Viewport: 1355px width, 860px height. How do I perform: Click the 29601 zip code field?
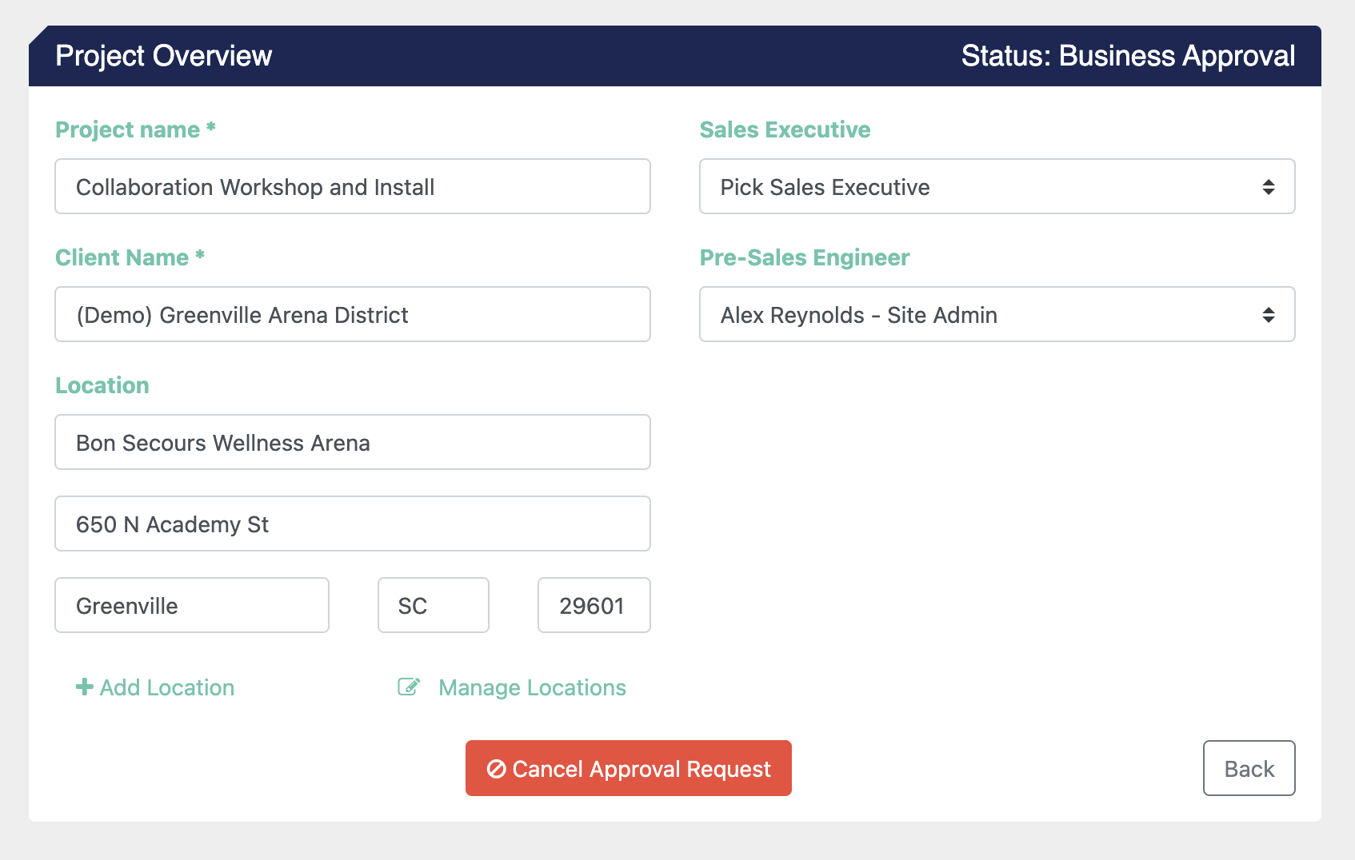(x=594, y=605)
